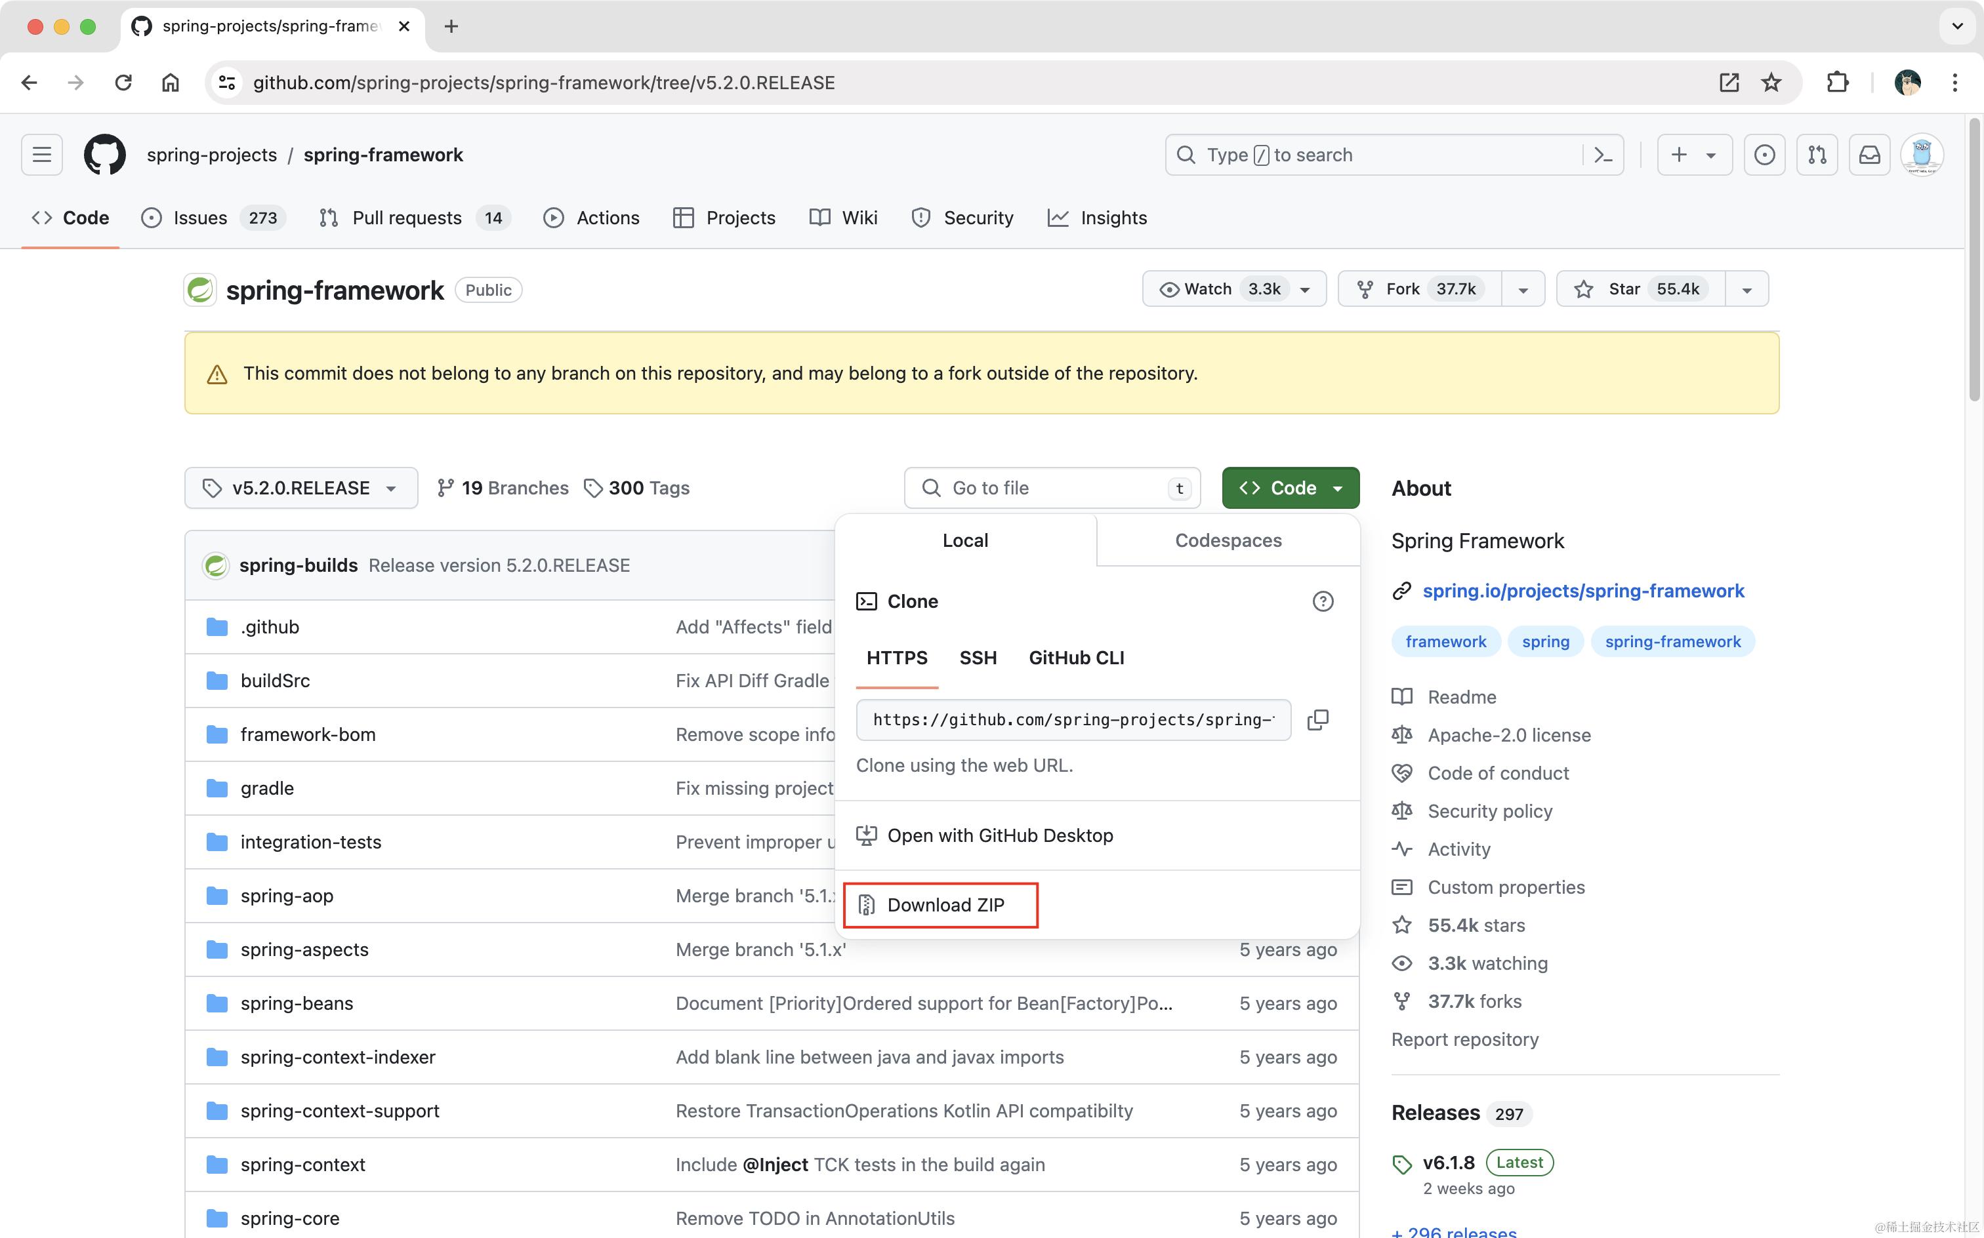Copy the HTTPS clone URL to clipboard

(1317, 720)
